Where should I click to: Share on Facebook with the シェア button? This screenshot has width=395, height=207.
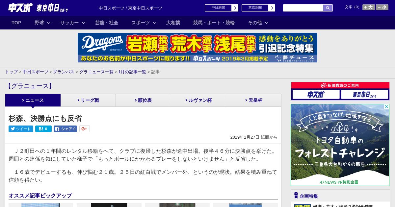tap(65, 129)
